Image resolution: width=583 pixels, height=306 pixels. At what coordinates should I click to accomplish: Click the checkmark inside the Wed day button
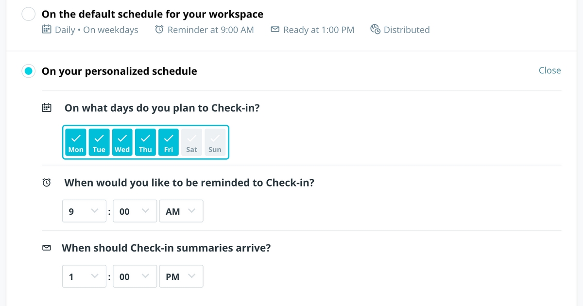tap(122, 137)
